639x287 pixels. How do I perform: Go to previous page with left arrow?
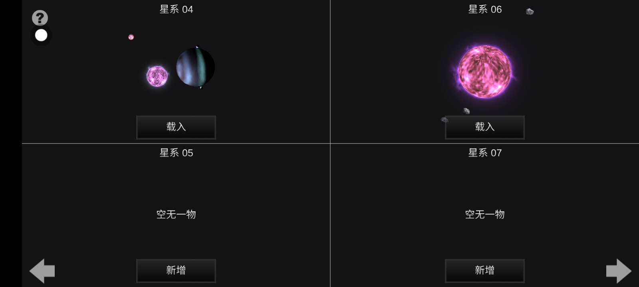42,271
